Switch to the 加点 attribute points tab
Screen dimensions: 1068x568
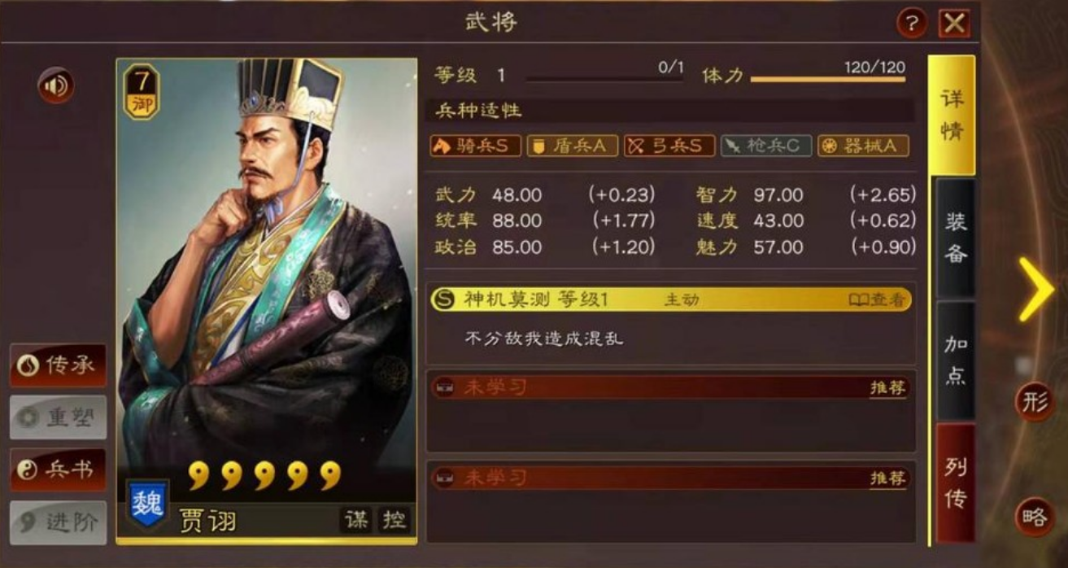tap(956, 360)
